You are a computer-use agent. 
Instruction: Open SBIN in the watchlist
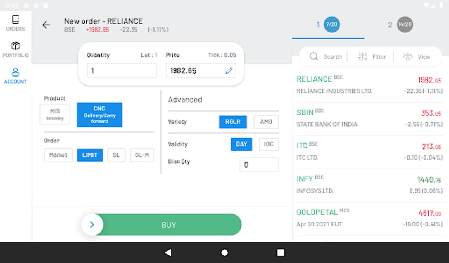coord(369,118)
